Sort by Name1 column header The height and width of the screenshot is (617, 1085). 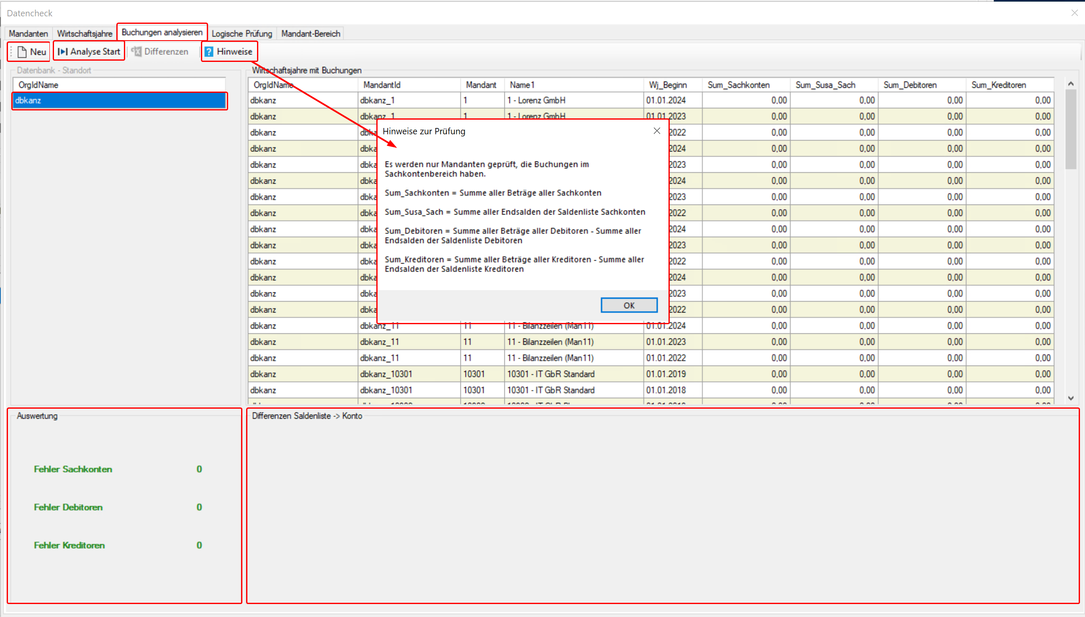coord(574,85)
